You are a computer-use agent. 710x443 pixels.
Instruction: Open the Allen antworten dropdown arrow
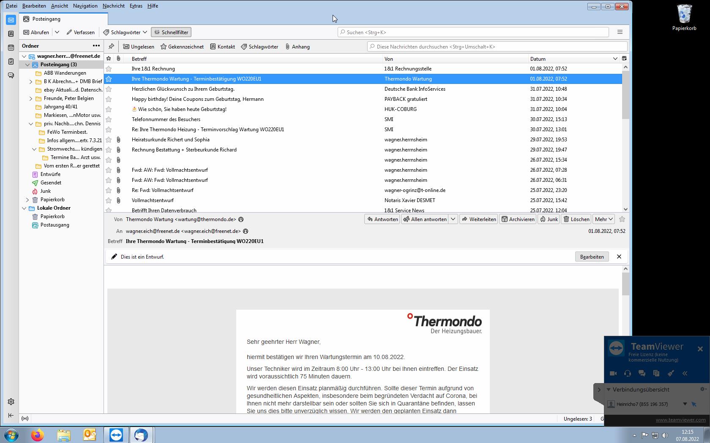(x=453, y=219)
